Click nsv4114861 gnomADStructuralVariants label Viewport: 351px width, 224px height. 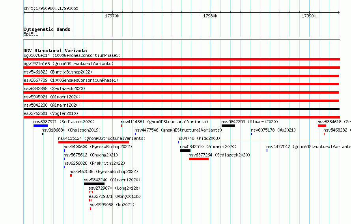164,122
